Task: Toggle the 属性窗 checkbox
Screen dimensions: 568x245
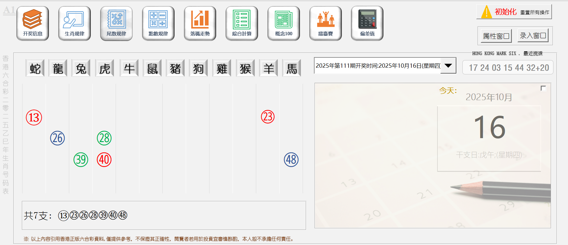Action: tap(506, 36)
